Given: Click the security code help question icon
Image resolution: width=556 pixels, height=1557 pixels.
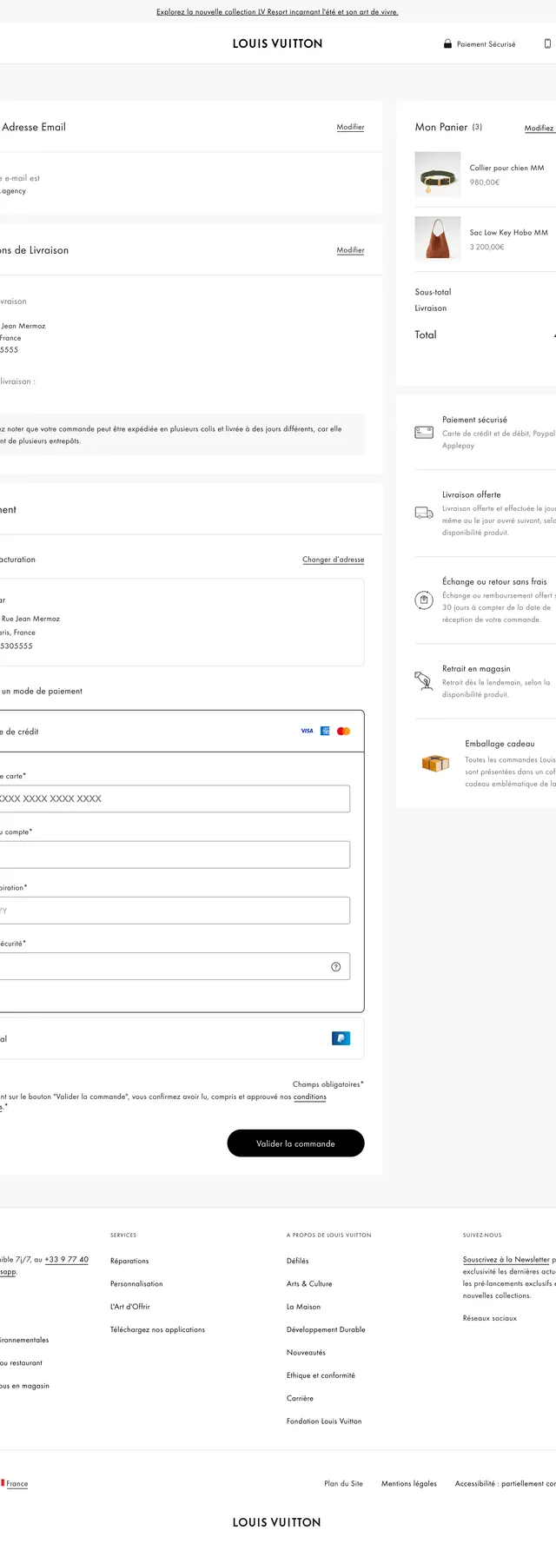Looking at the screenshot, I should coord(336,966).
